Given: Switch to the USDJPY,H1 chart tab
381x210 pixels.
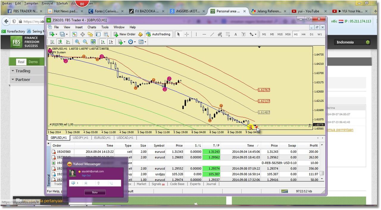Looking at the screenshot, I should pos(80,138).
